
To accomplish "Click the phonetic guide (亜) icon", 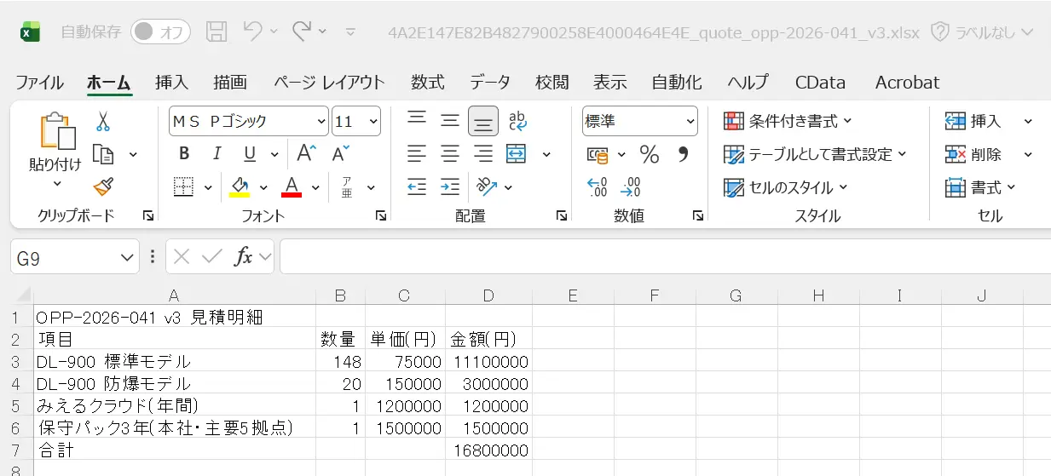I will point(347,186).
